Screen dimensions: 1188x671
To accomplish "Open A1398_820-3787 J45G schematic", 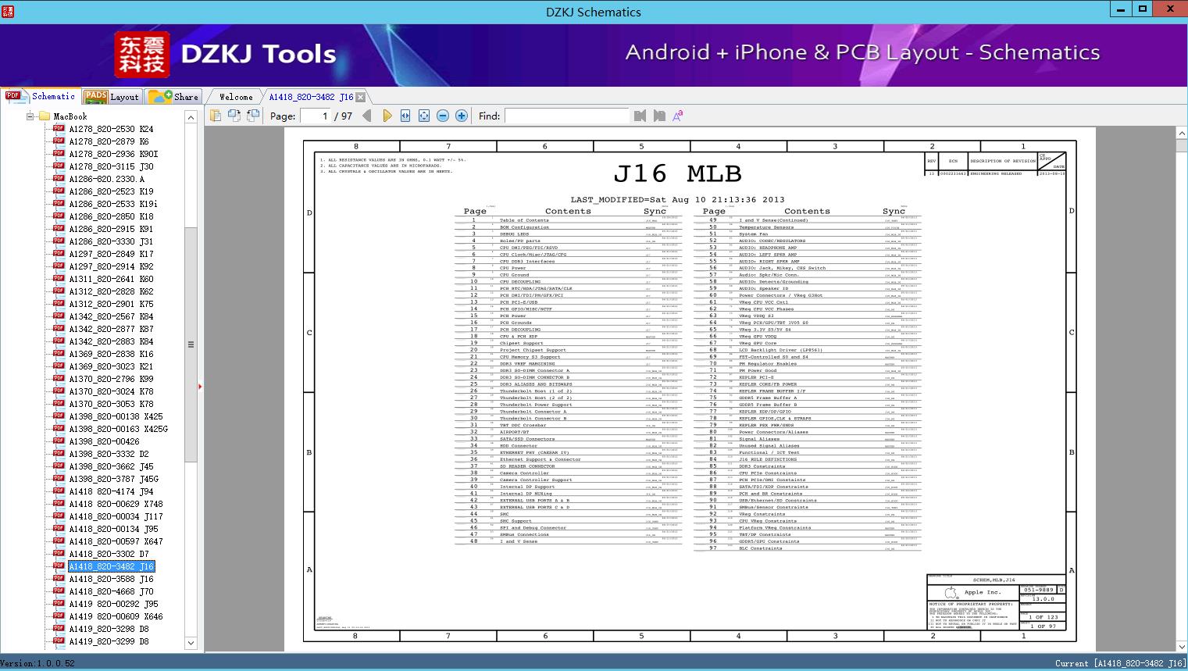I will (113, 479).
